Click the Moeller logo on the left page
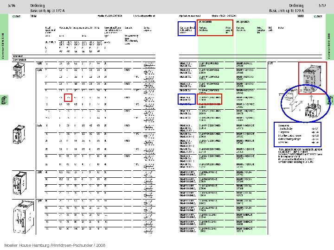 [16, 16]
